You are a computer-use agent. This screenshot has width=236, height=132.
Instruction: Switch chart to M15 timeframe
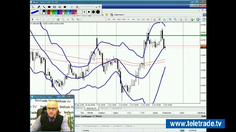pyautogui.click(x=119, y=19)
